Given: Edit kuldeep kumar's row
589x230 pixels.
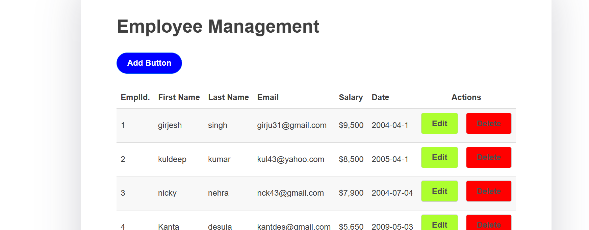Looking at the screenshot, I should point(439,157).
